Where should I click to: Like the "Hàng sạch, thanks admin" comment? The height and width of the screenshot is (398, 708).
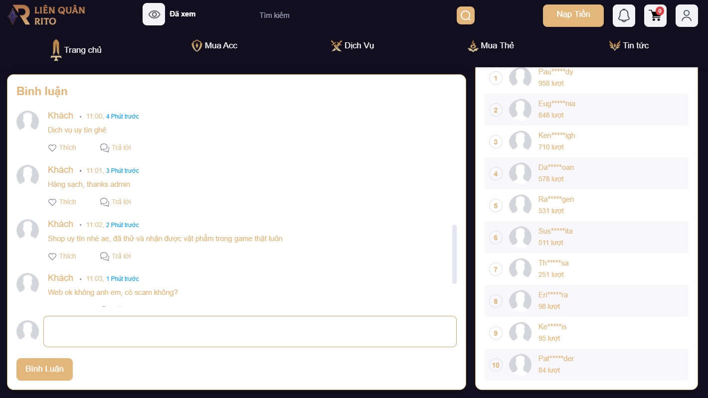click(62, 202)
